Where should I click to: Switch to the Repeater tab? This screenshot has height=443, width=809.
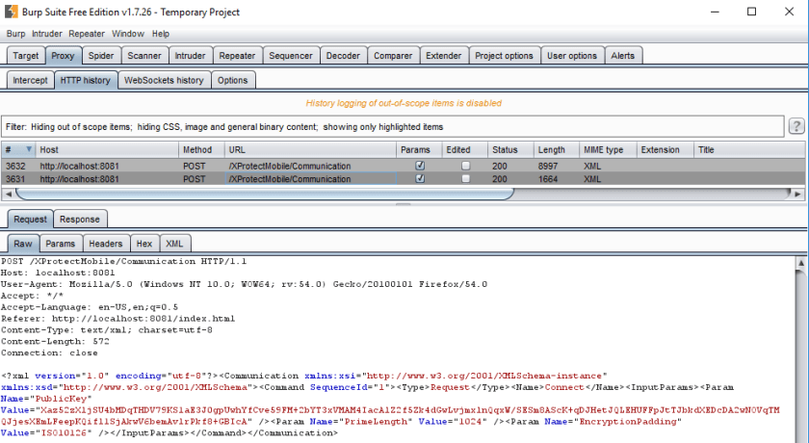pyautogui.click(x=237, y=56)
